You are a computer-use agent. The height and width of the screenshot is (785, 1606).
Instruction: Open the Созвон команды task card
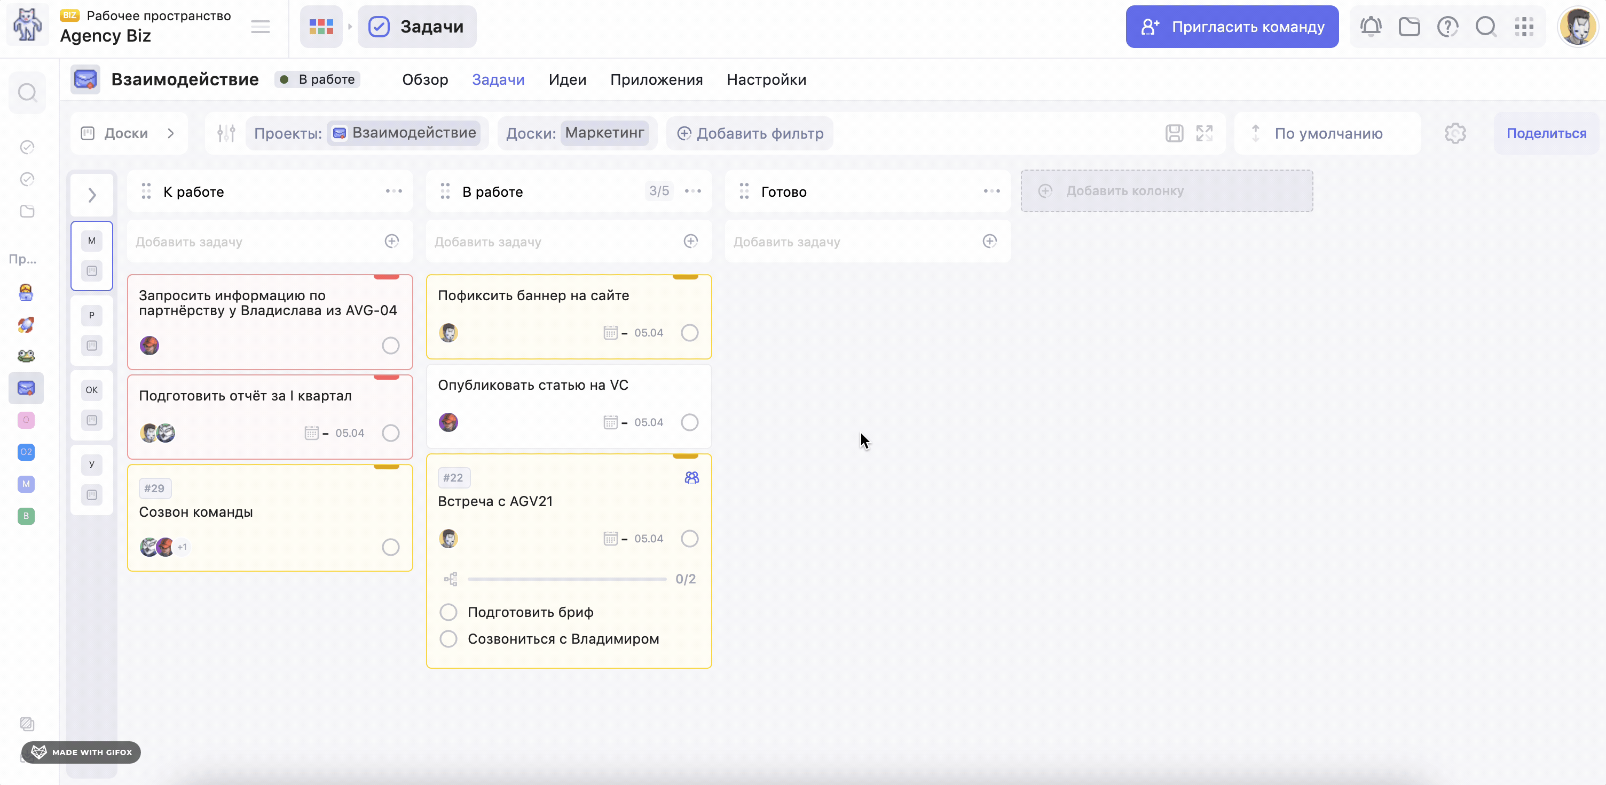point(270,518)
